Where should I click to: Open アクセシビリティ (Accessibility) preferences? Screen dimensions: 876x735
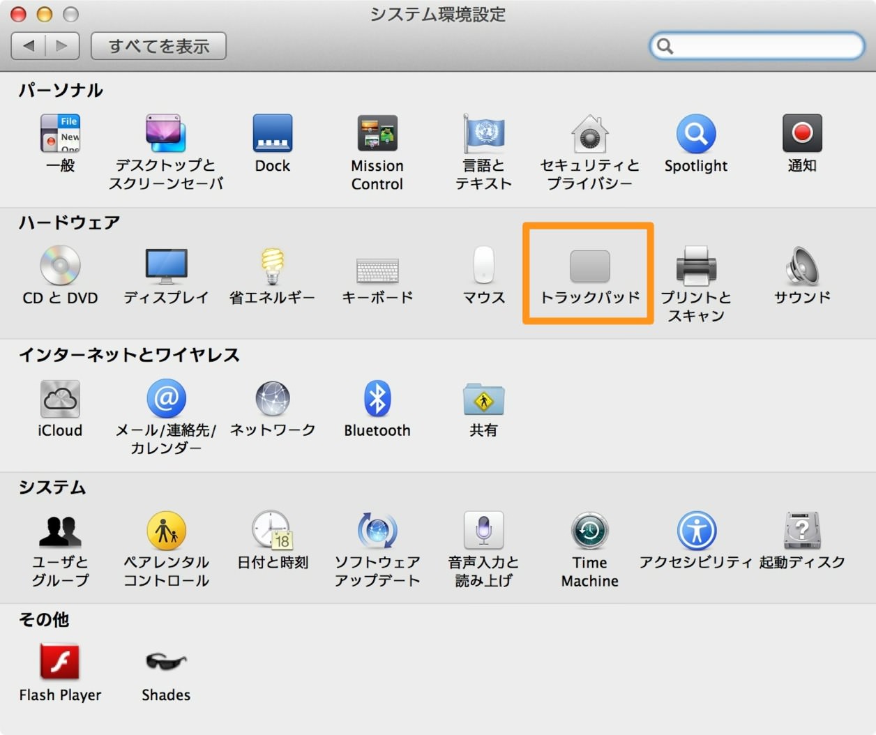coord(696,531)
